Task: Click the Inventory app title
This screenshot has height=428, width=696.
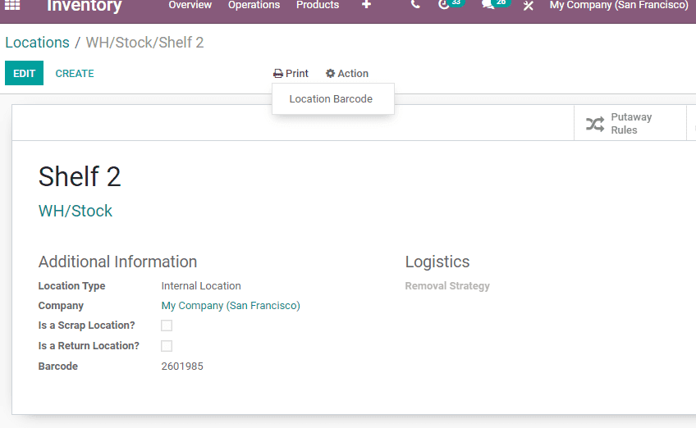Action: pyautogui.click(x=84, y=6)
